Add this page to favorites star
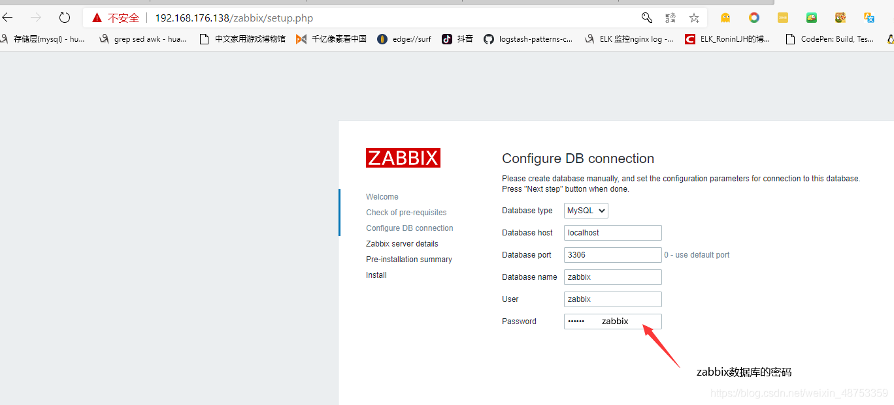894x405 pixels. point(694,18)
